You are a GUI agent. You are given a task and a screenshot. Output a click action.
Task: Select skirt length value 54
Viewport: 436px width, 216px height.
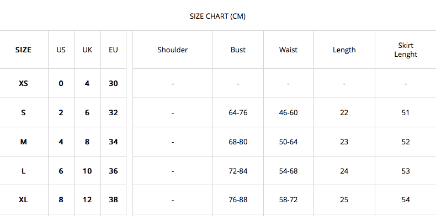(x=406, y=199)
